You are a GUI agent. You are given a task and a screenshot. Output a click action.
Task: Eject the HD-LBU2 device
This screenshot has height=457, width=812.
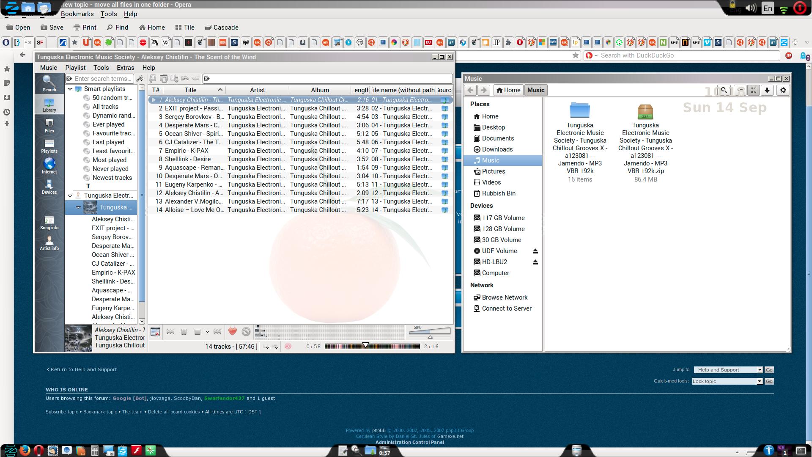point(535,262)
